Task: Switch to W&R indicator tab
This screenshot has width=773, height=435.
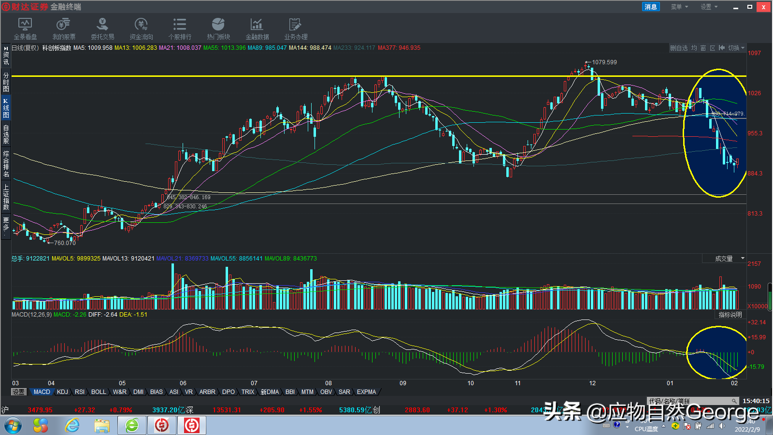Action: click(x=120, y=392)
